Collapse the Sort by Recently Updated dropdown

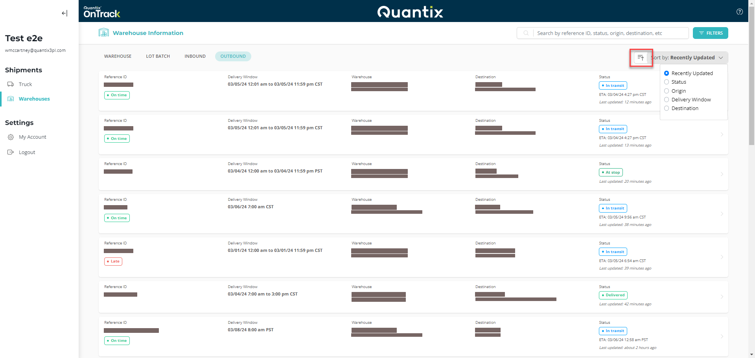[720, 58]
